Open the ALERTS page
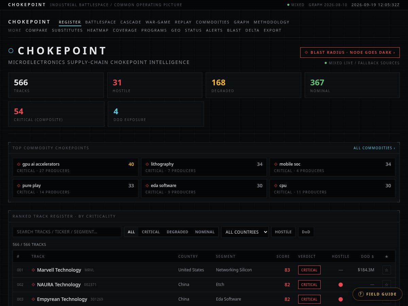Screen dimensions: 408x306 point(214,30)
